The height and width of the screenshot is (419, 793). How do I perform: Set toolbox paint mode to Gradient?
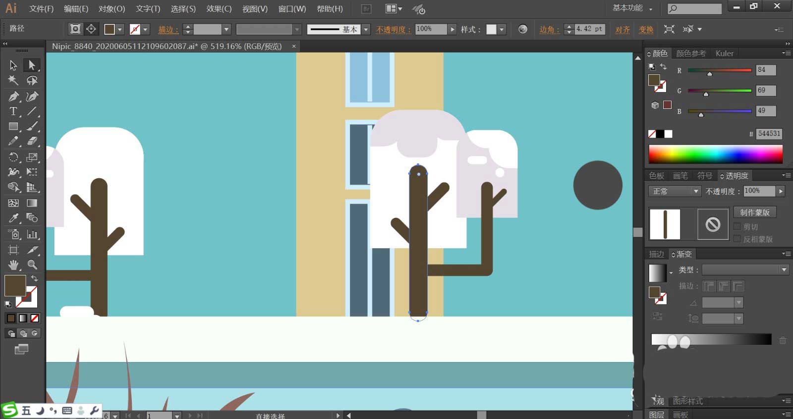(x=23, y=318)
